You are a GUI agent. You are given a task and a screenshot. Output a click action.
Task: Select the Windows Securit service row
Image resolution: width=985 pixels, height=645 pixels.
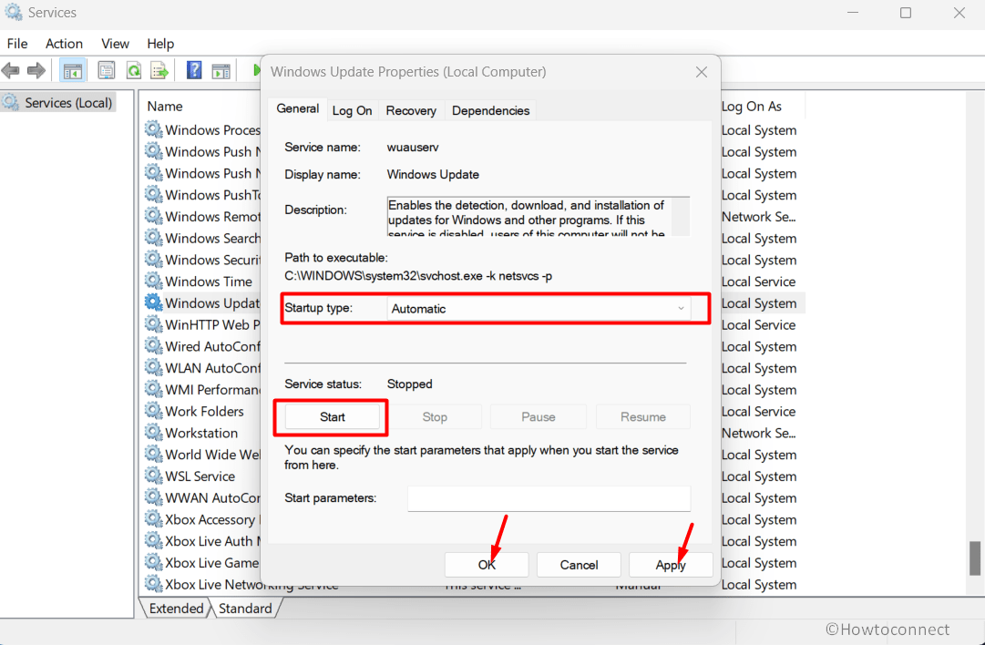tap(212, 260)
